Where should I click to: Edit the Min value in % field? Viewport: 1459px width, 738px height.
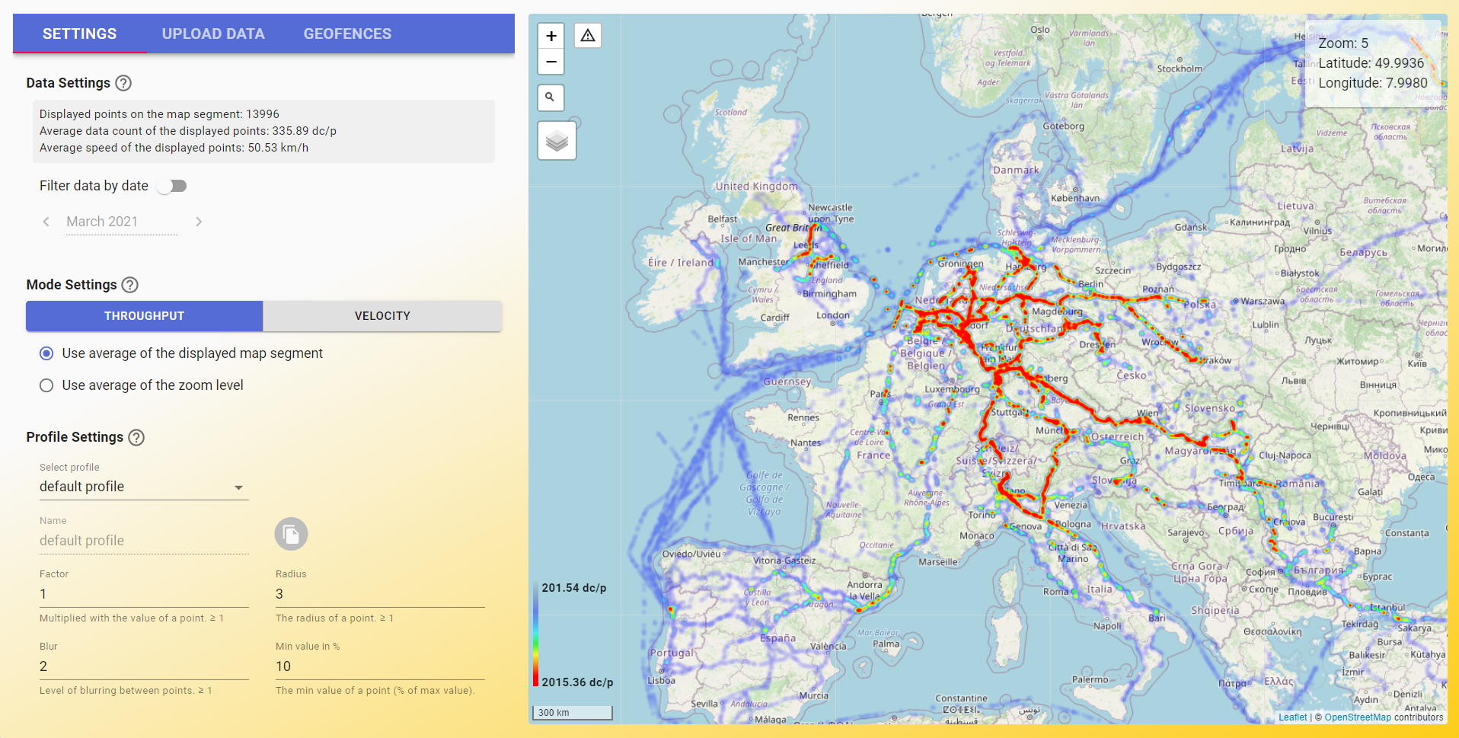380,666
